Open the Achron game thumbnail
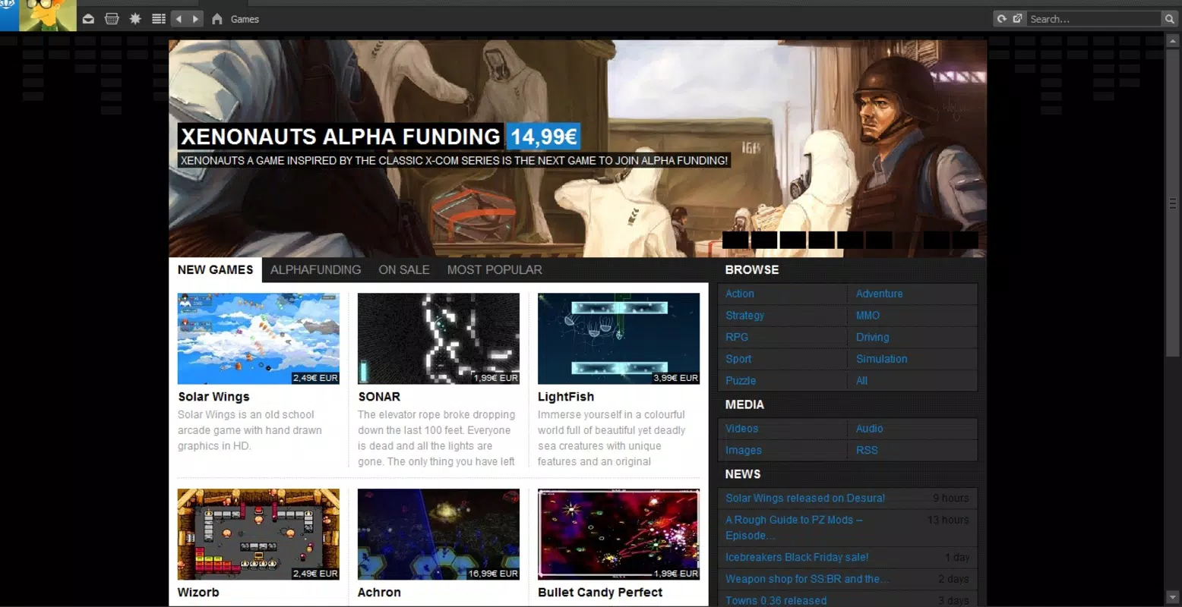The width and height of the screenshot is (1182, 607). (x=438, y=534)
